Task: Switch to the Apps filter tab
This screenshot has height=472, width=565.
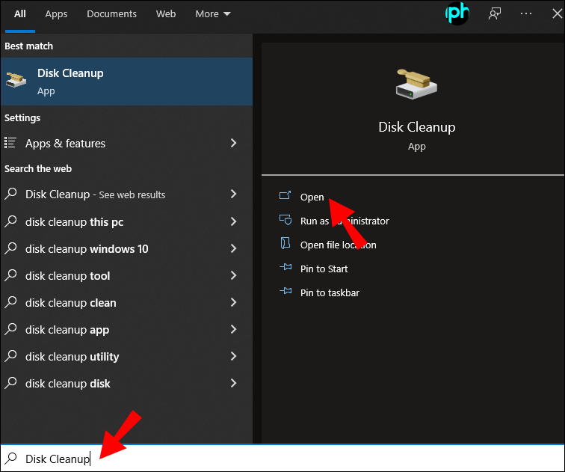Action: point(56,13)
